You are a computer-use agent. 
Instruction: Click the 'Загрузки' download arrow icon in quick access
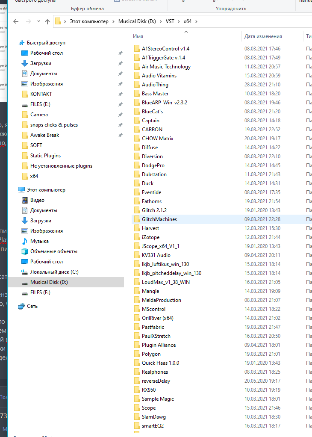click(x=25, y=63)
